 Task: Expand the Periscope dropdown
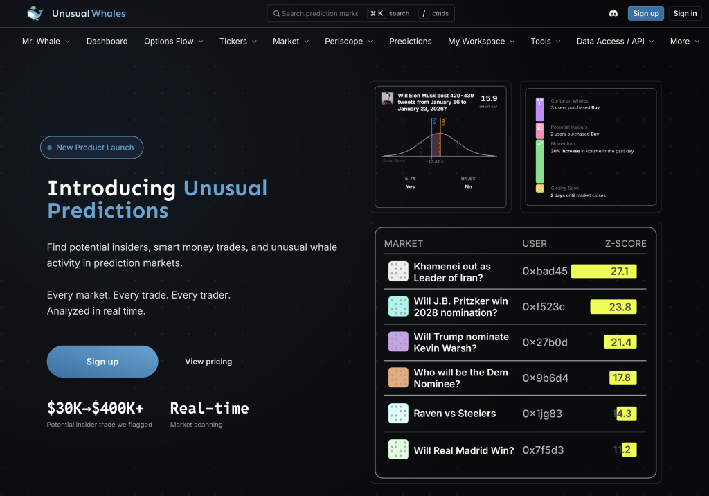pyautogui.click(x=349, y=41)
